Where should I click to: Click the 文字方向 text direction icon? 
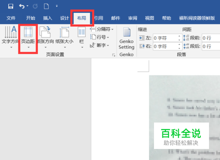pos(11,32)
